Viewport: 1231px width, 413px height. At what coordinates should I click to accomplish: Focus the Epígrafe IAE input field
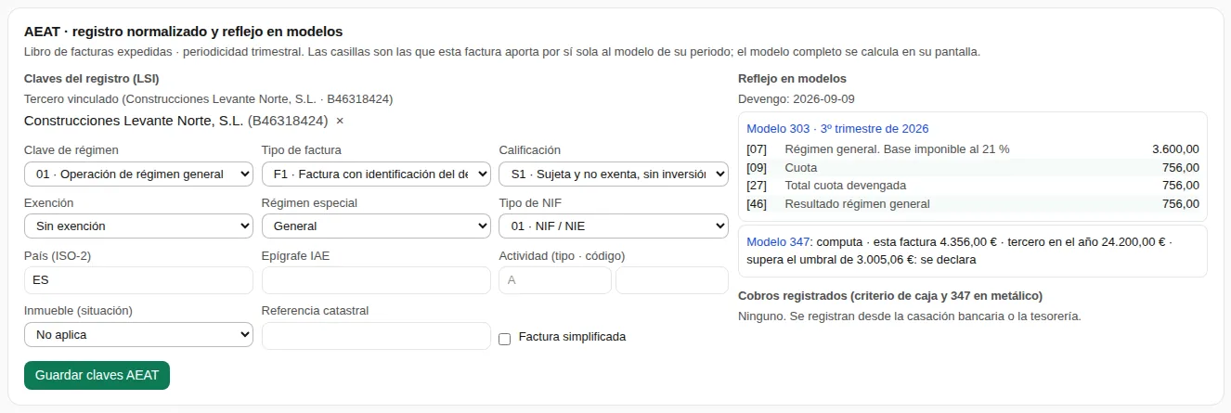(376, 280)
